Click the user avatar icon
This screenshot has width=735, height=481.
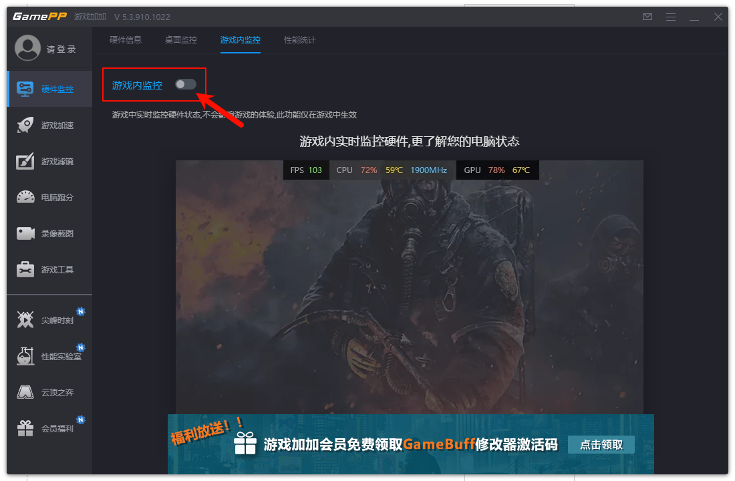click(27, 48)
